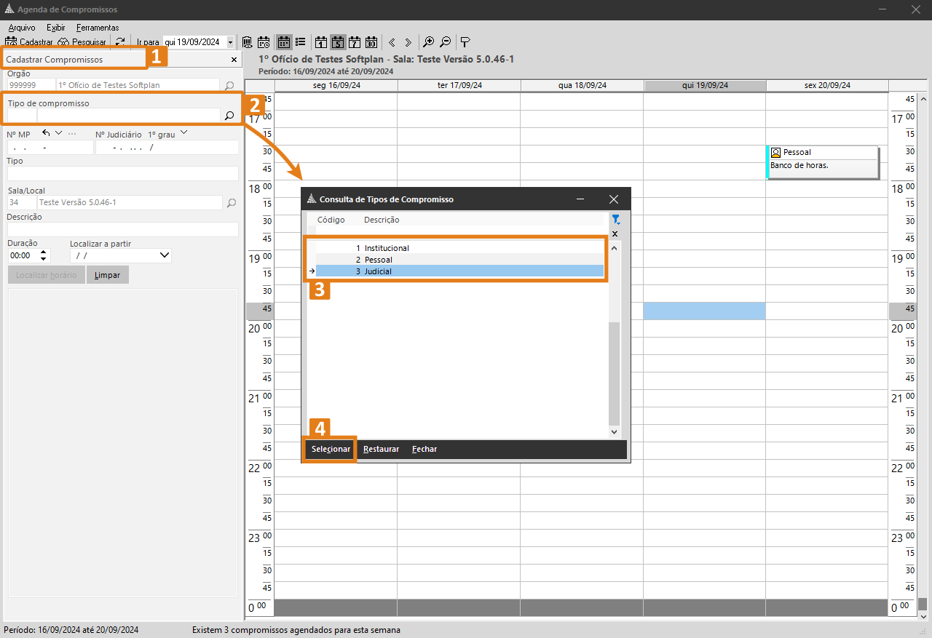
Task: Click the Orgão search magnifier
Action: tap(230, 85)
